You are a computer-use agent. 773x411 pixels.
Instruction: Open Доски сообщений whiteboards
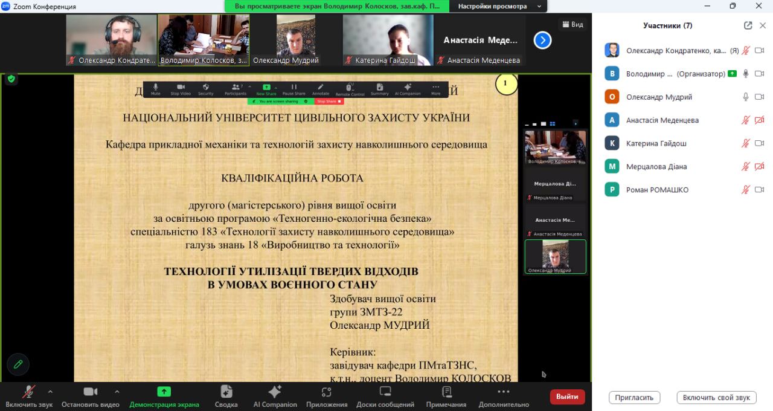pyautogui.click(x=385, y=396)
